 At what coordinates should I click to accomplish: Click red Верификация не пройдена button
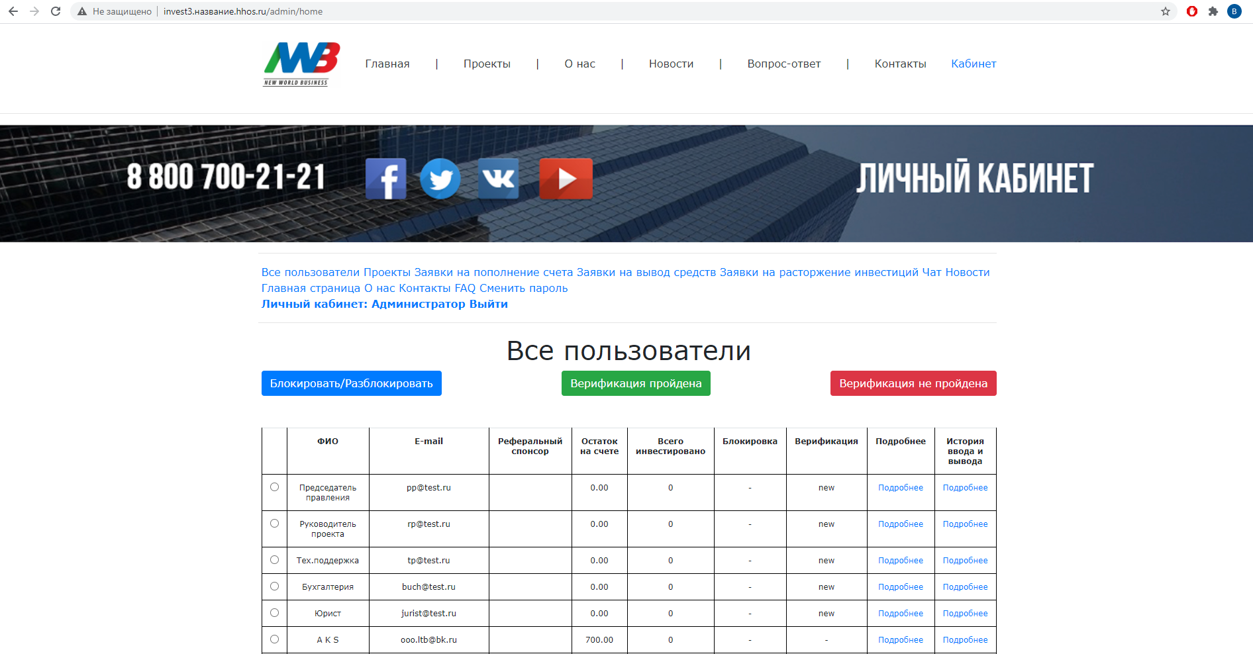pyautogui.click(x=913, y=383)
